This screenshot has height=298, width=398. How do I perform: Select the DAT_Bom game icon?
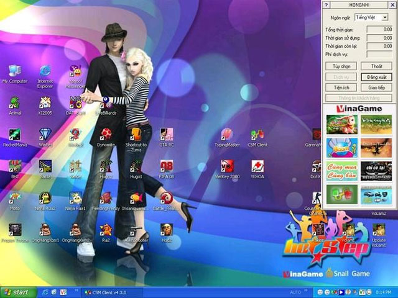[x=75, y=106]
